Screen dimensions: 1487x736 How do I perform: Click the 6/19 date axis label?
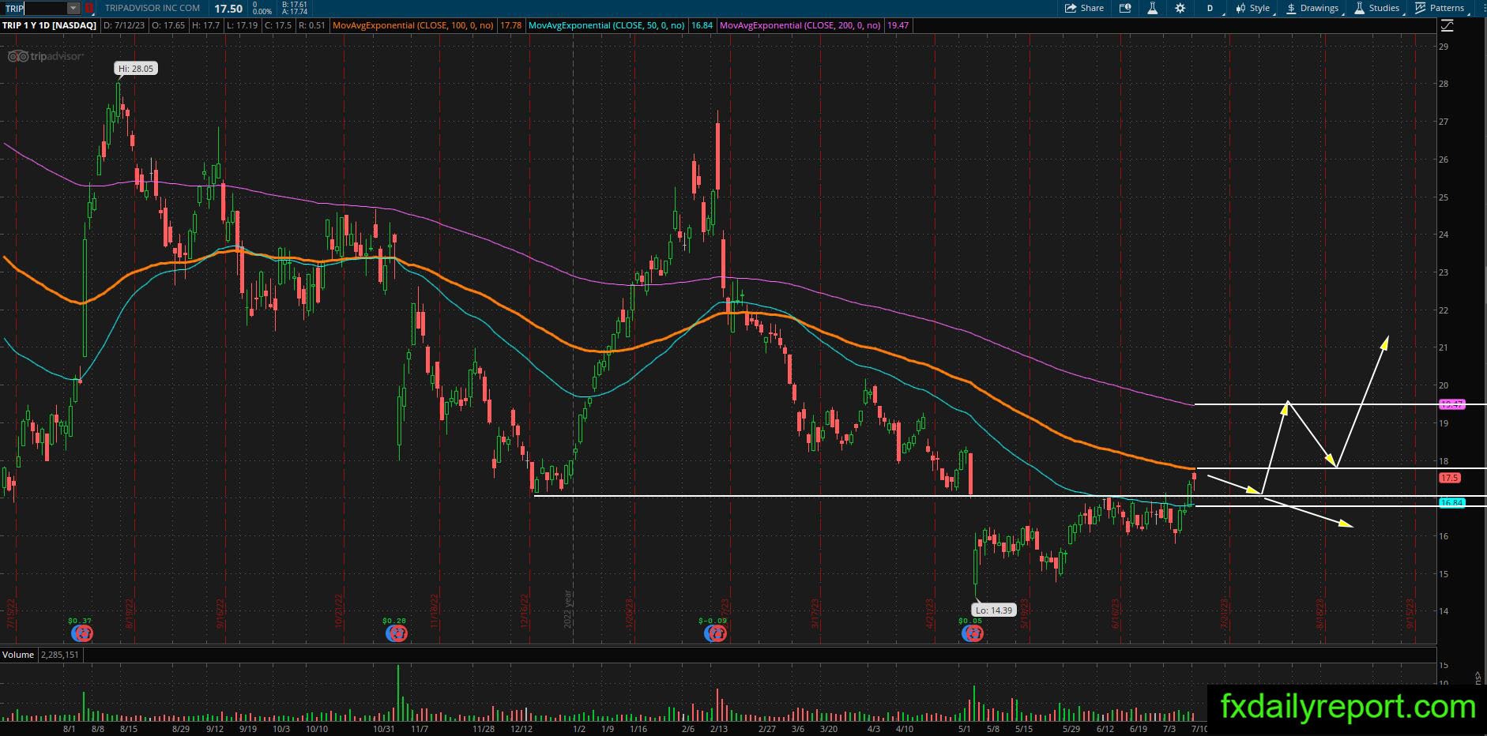click(x=1139, y=729)
